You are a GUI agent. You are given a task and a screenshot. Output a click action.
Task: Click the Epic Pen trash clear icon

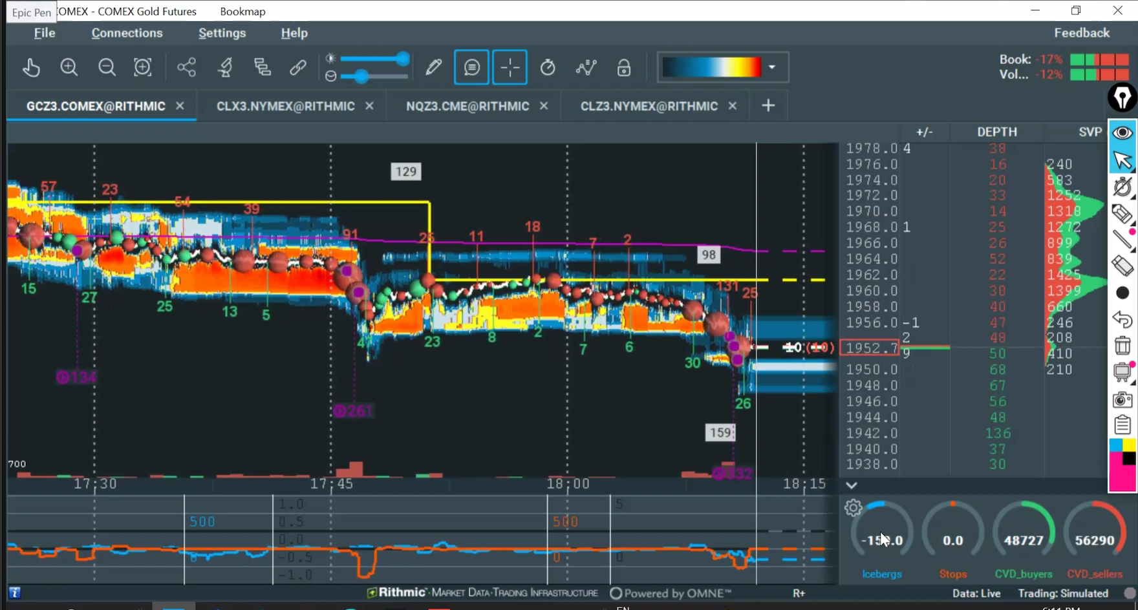pyautogui.click(x=1122, y=346)
